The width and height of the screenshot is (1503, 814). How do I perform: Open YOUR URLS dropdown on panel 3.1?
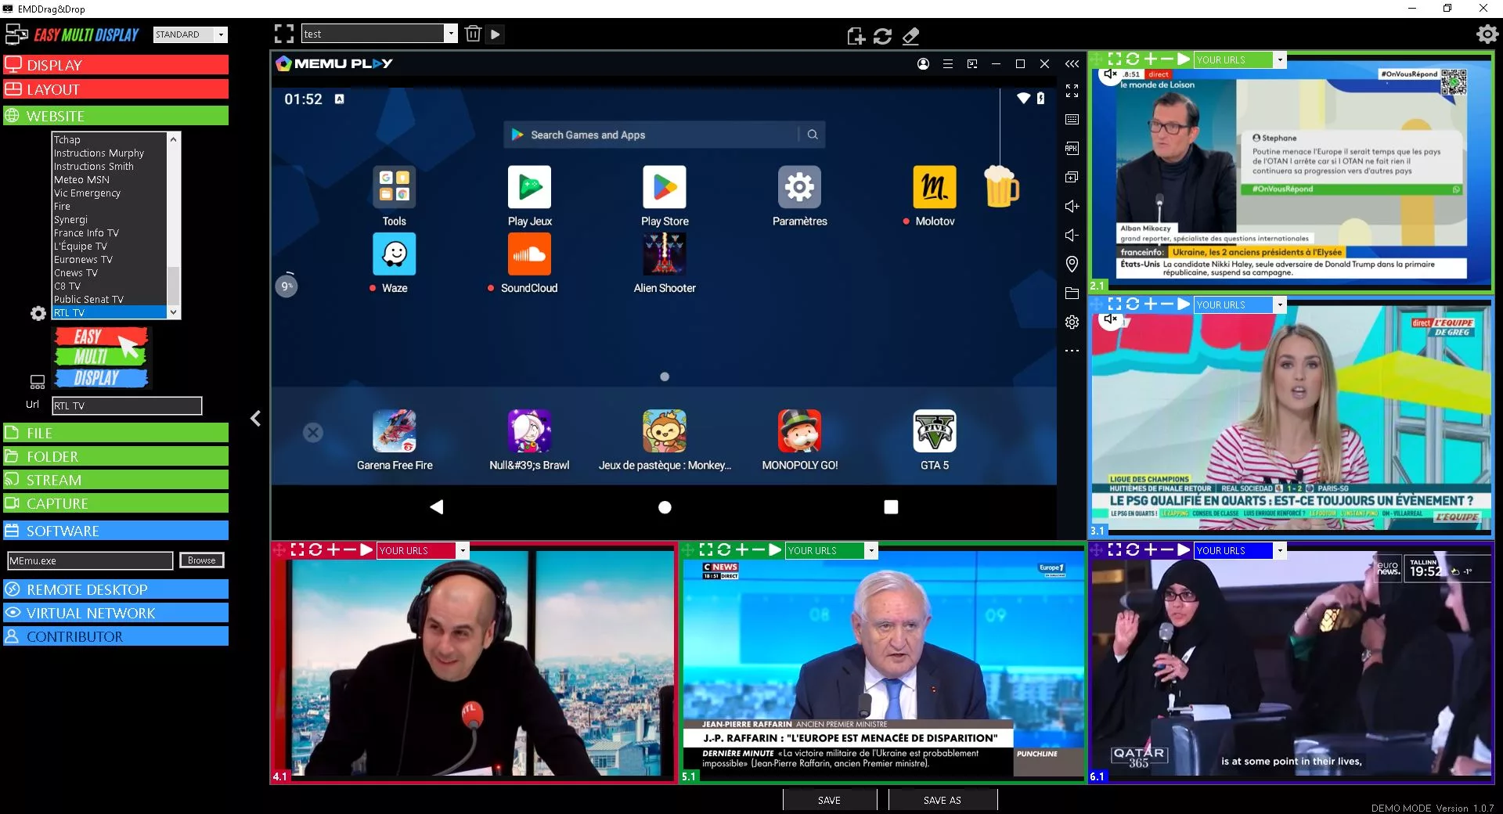pyautogui.click(x=1280, y=305)
